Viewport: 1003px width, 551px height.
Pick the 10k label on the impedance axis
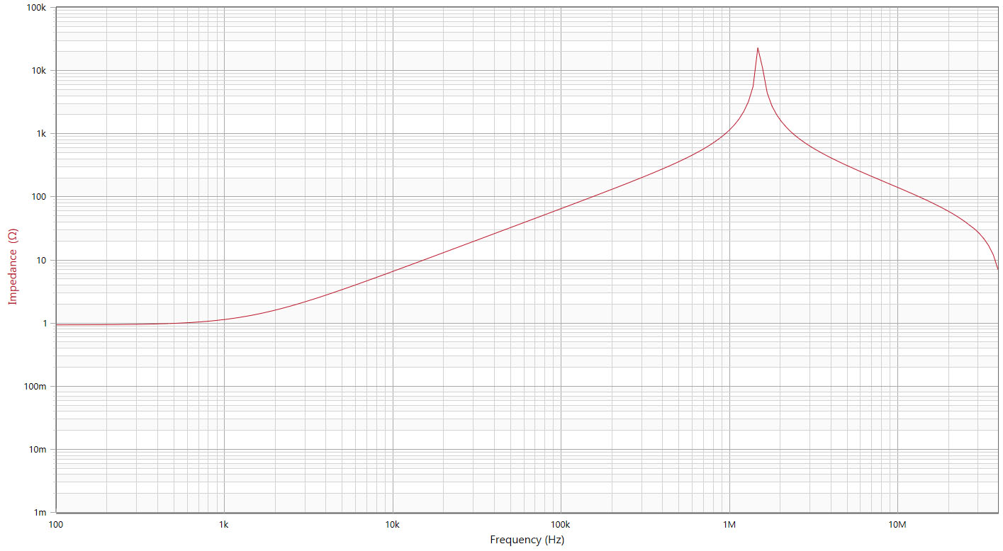pos(38,71)
